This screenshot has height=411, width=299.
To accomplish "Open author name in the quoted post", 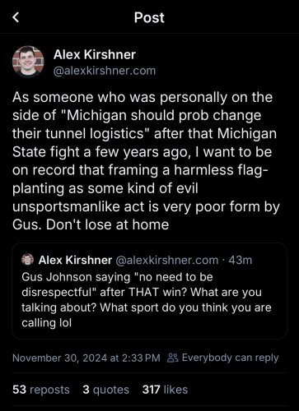I will coord(75,260).
